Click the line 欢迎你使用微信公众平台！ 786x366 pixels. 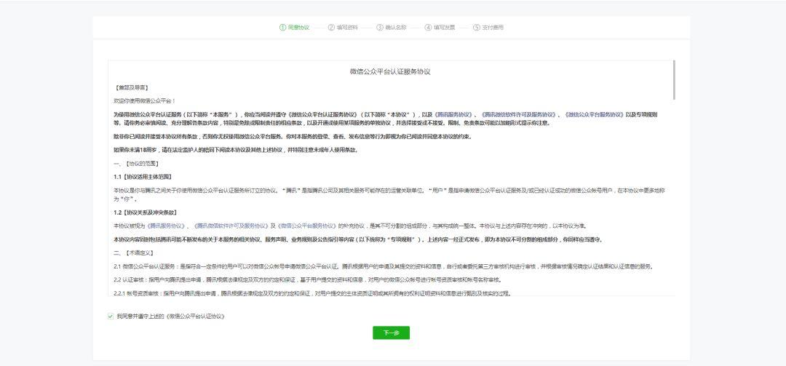145,100
